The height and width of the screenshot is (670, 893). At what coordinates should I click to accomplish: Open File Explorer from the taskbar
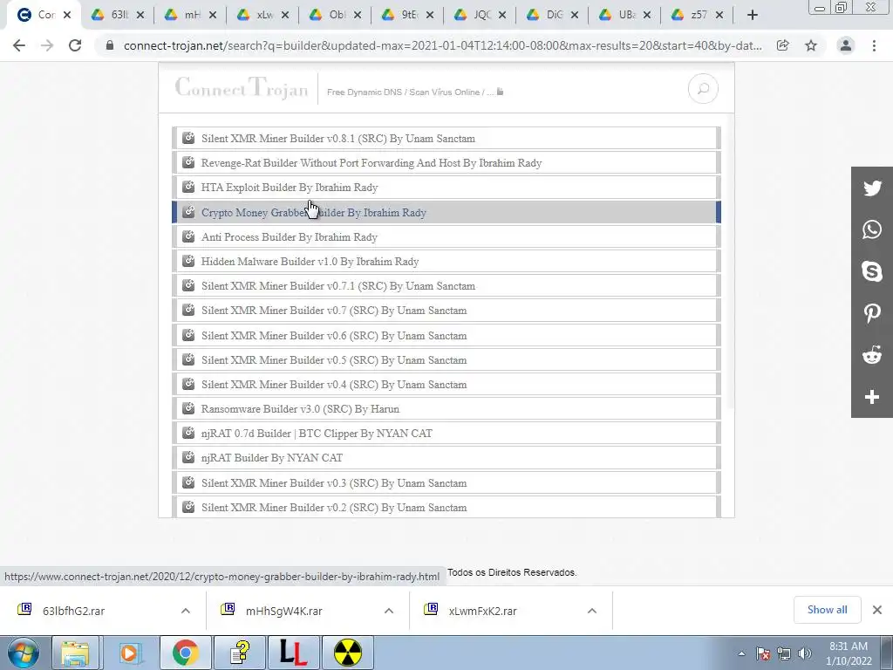tap(75, 653)
